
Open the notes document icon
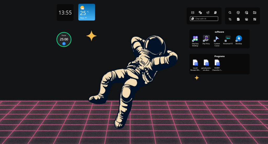[238, 19]
